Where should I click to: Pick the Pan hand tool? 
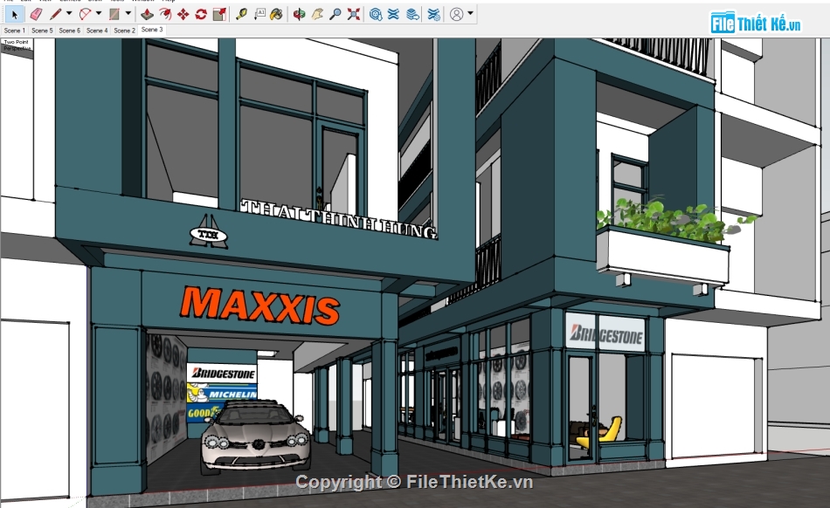[317, 14]
